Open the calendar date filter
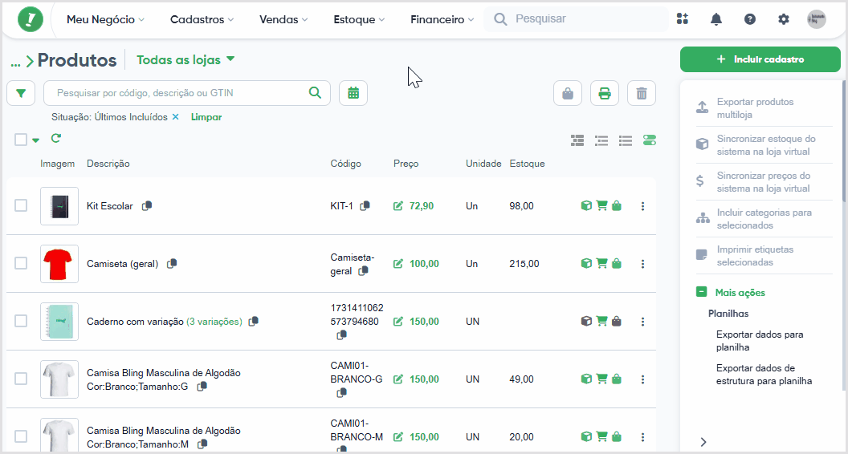848x454 pixels. point(353,93)
